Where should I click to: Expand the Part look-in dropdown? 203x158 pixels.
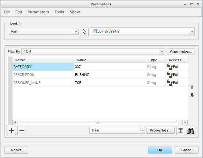click(x=76, y=32)
